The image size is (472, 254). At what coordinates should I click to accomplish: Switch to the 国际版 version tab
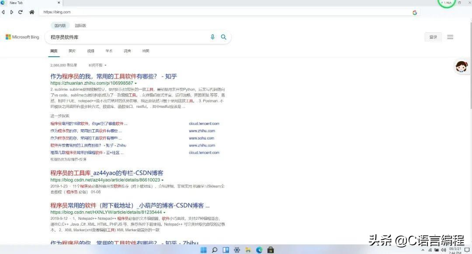(80, 25)
